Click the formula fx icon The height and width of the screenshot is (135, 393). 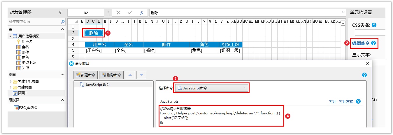tap(142, 13)
